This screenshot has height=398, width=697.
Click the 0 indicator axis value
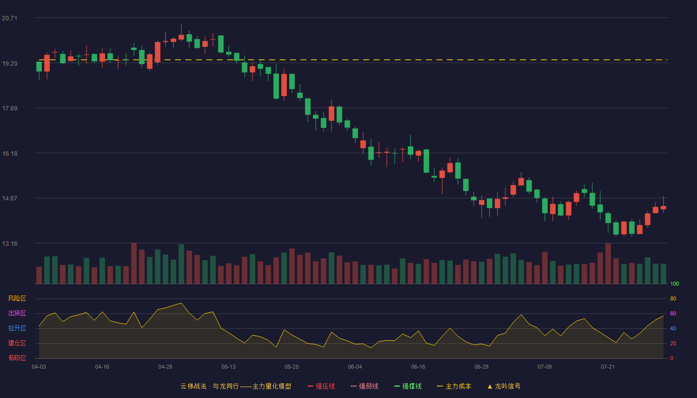point(672,358)
